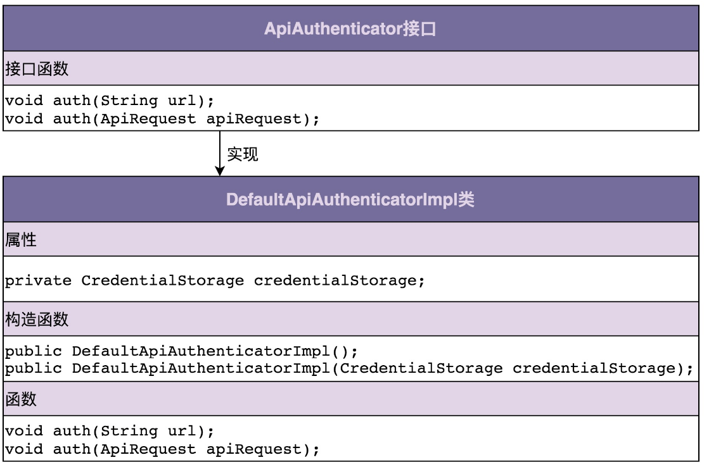This screenshot has width=709, height=474.
Task: Select the 构造函数 section label
Action: [37, 320]
